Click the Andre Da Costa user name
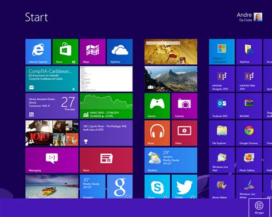The image size is (272, 217). coord(244,17)
